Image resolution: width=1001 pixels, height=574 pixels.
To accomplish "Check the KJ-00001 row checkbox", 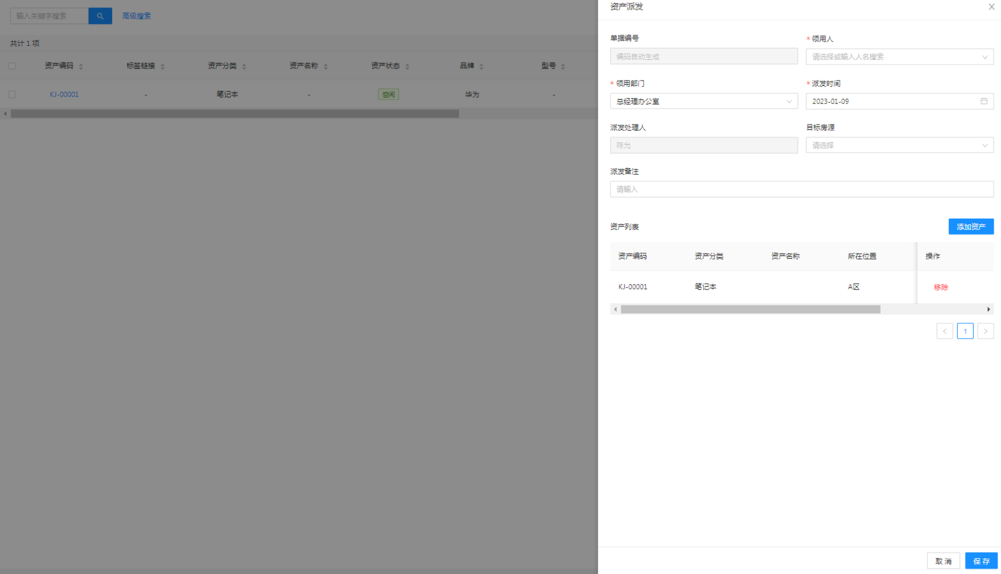I will click(x=12, y=95).
